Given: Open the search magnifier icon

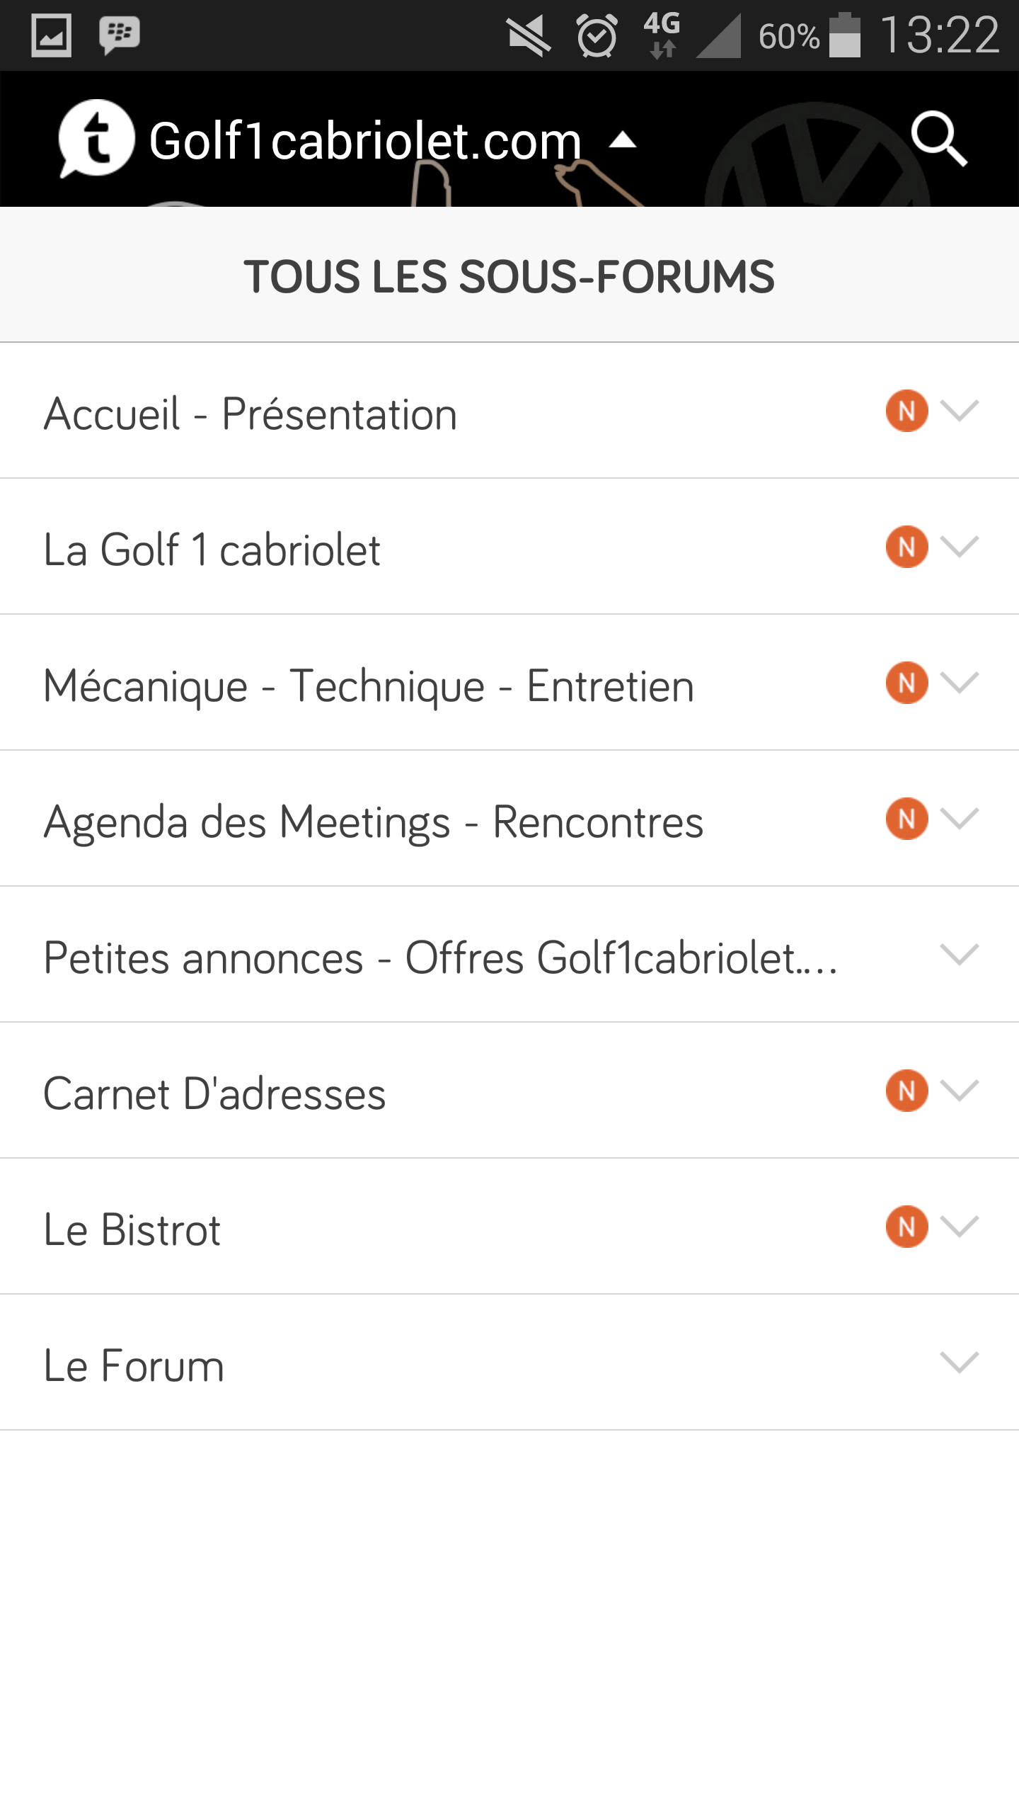Looking at the screenshot, I should click(938, 139).
